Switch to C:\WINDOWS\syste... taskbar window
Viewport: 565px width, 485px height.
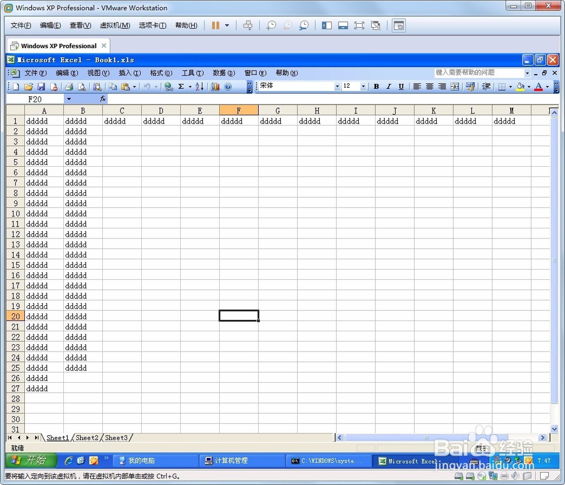click(x=329, y=461)
